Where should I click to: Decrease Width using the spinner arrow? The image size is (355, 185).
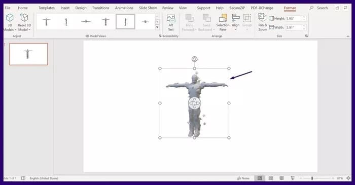304,29
